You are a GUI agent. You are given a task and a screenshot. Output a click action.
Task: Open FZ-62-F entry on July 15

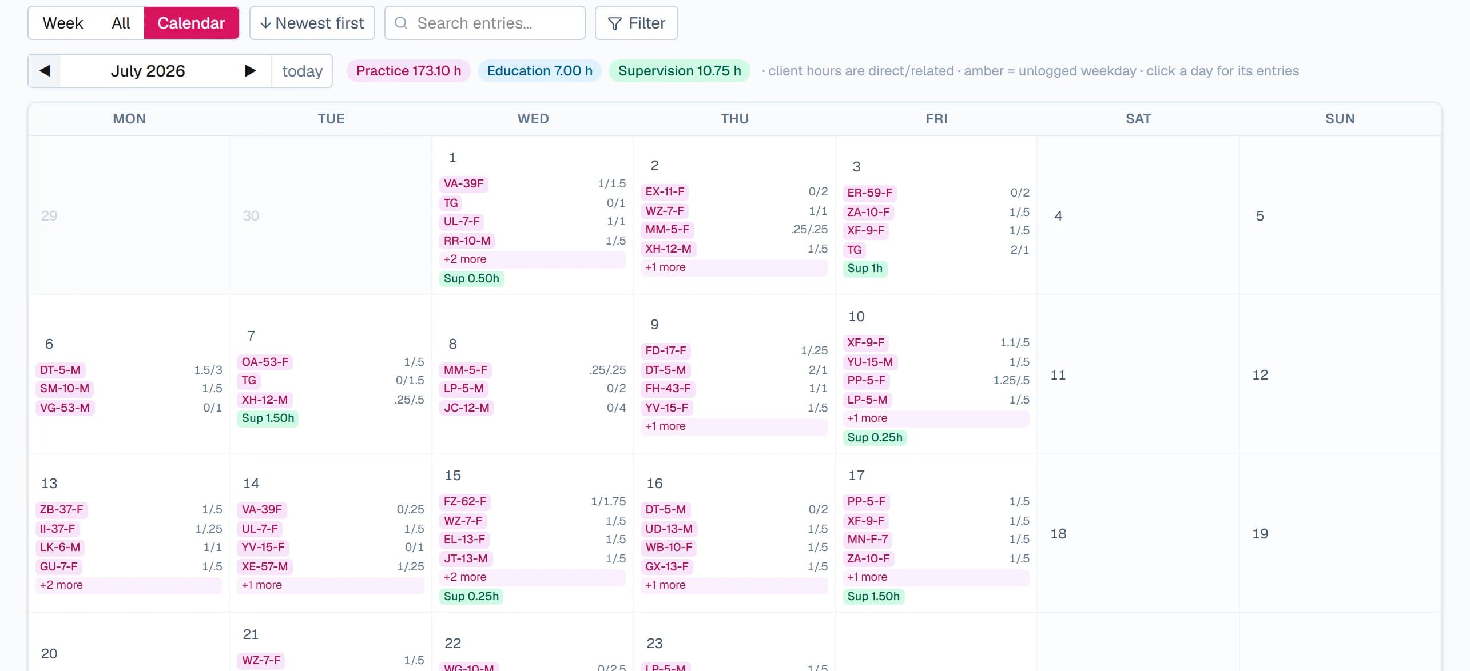point(465,502)
